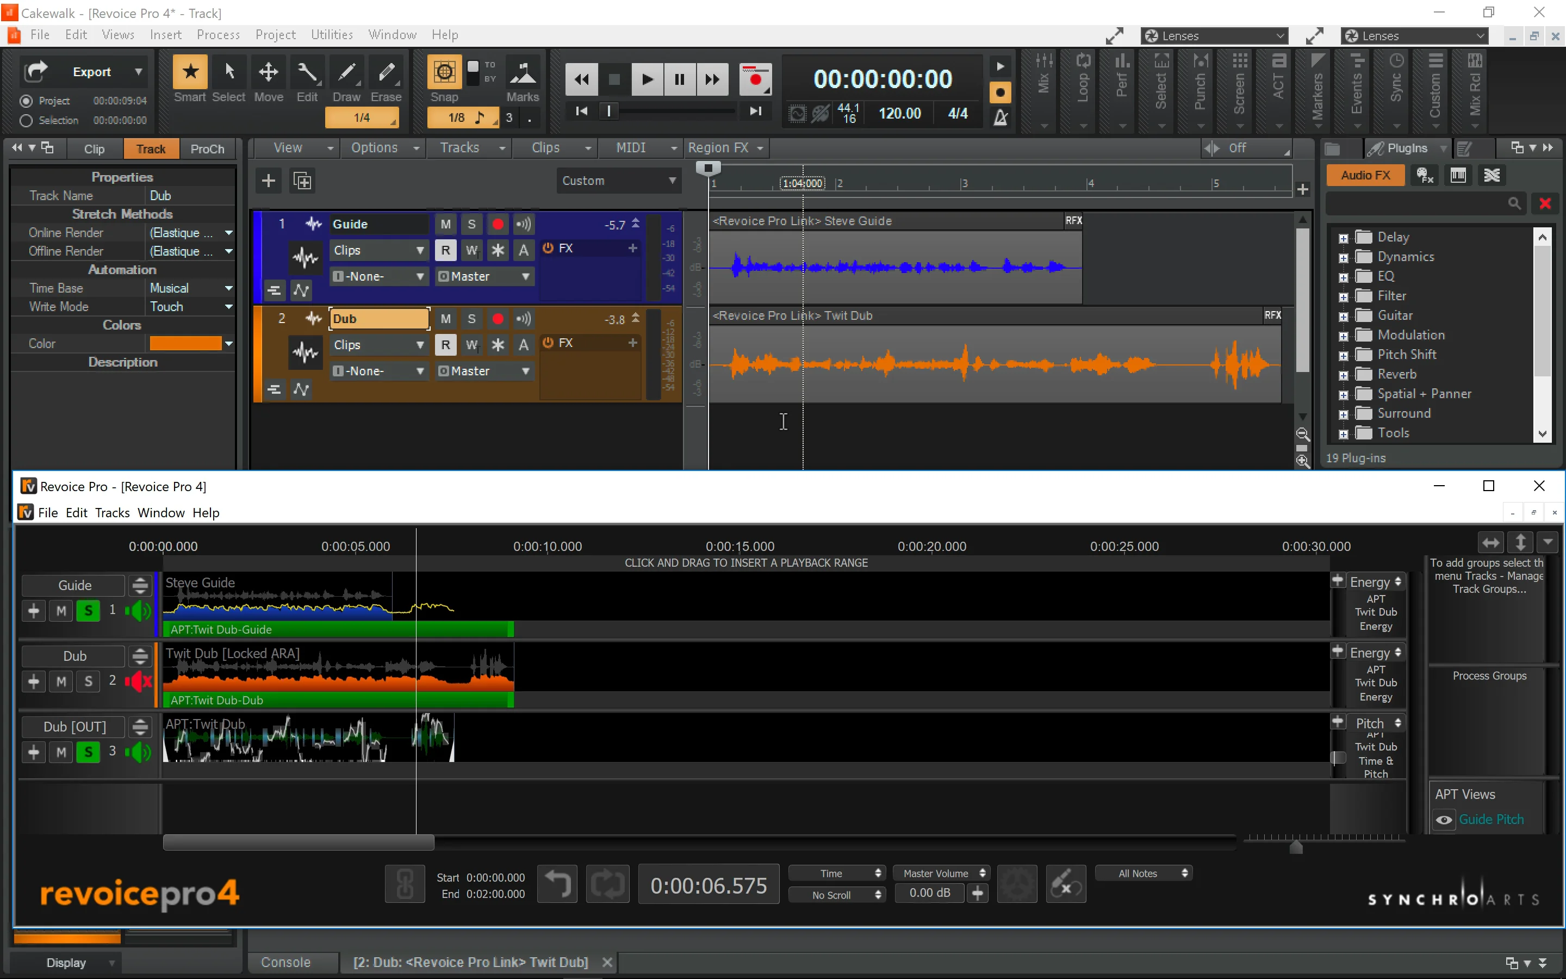Mute the Guide track in Cakewalk
This screenshot has width=1566, height=979.
coord(445,224)
